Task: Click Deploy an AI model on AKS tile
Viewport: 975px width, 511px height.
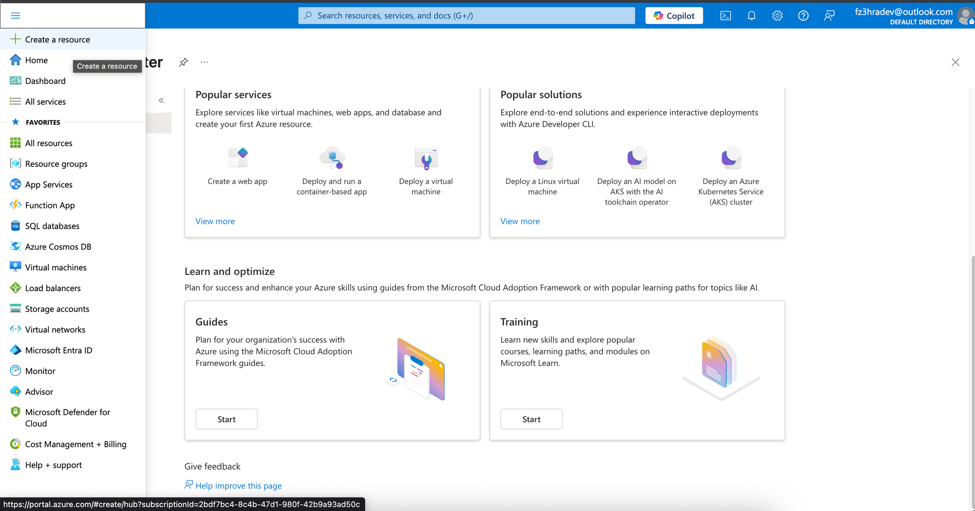Action: click(x=637, y=176)
